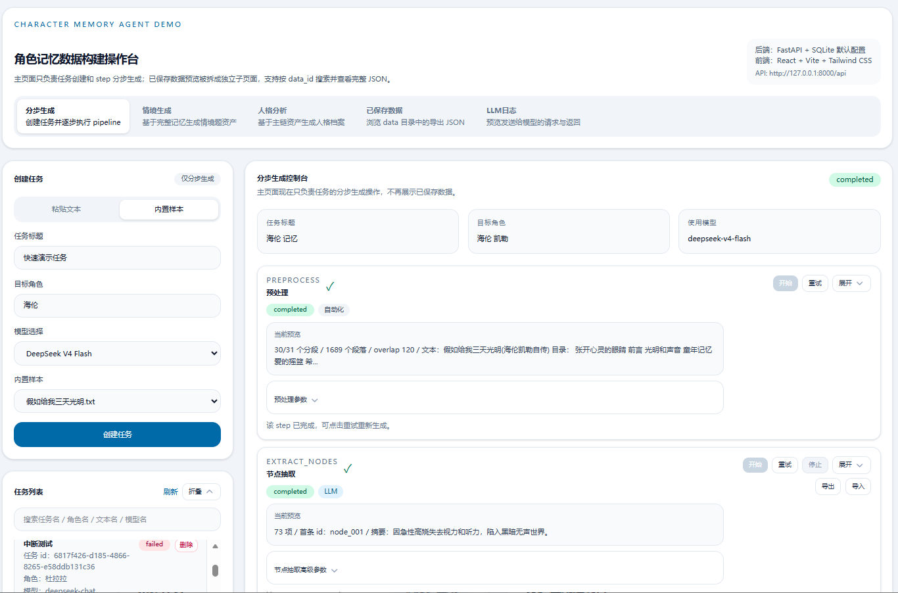This screenshot has width=898, height=593.
Task: Click the 目标角色 input field
Action: click(x=117, y=305)
